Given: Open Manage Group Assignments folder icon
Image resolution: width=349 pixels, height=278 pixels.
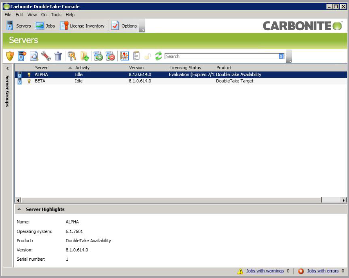Looking at the screenshot, I should point(85,56).
